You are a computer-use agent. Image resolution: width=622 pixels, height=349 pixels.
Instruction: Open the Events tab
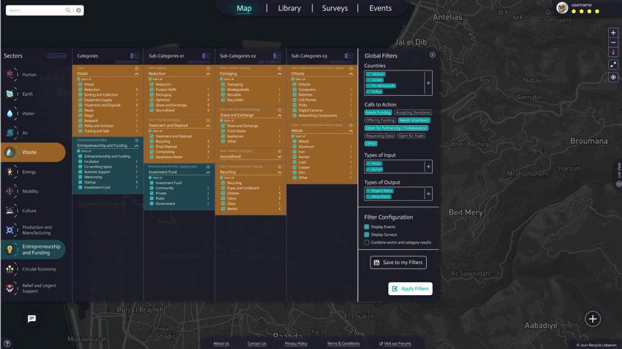click(x=380, y=8)
